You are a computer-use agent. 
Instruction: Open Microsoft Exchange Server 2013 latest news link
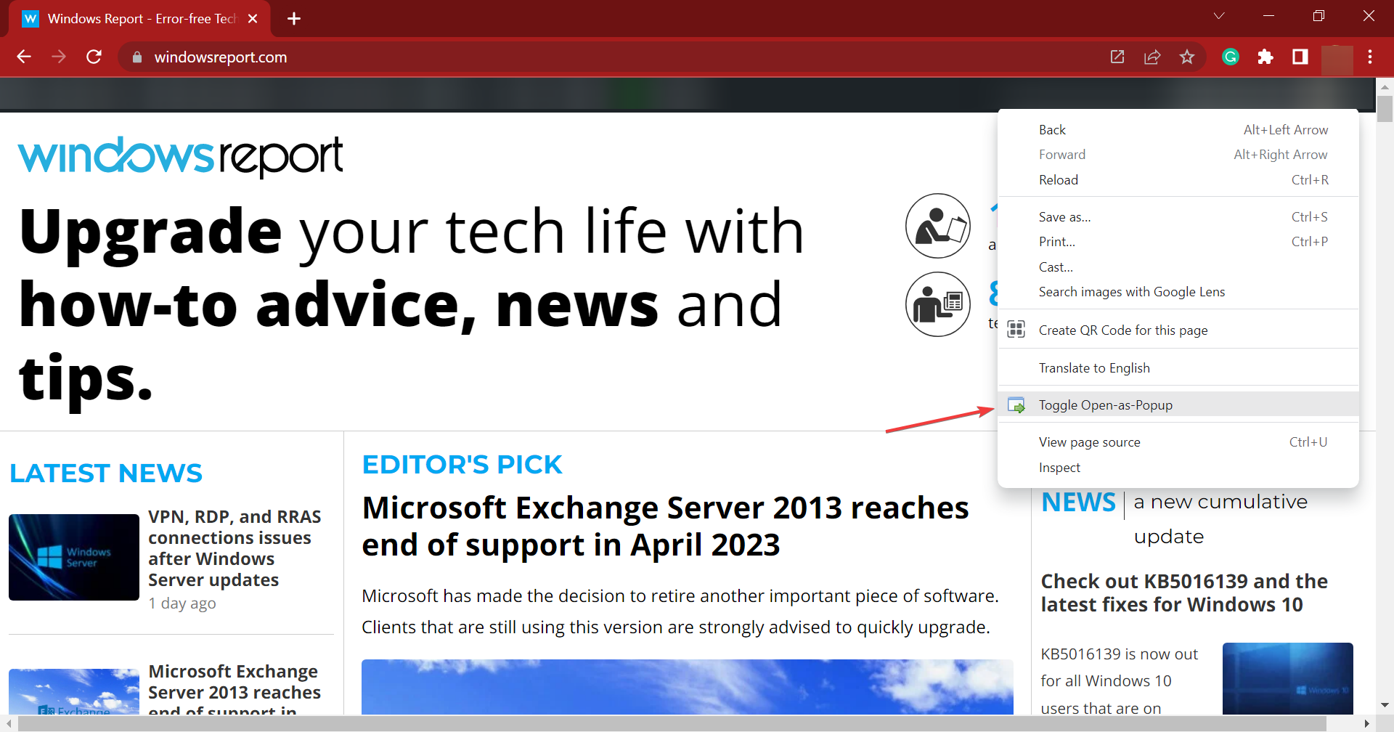(235, 688)
